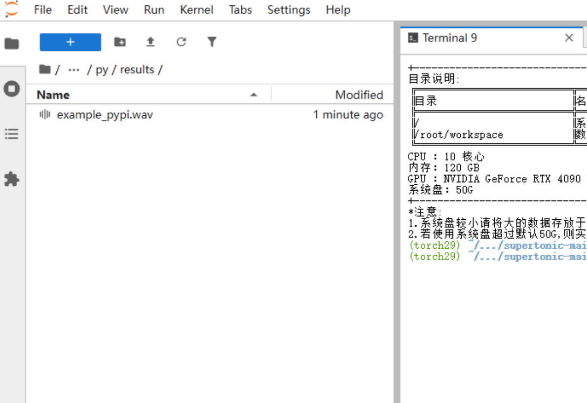587x403 pixels.
Task: Navigate to the py folder via breadcrumb
Action: pos(102,69)
